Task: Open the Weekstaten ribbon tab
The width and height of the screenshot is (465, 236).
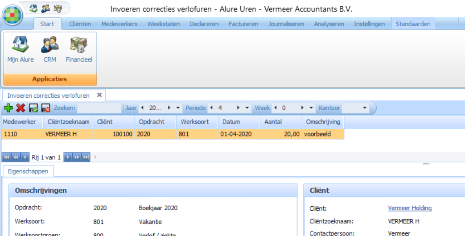Action: pyautogui.click(x=163, y=24)
